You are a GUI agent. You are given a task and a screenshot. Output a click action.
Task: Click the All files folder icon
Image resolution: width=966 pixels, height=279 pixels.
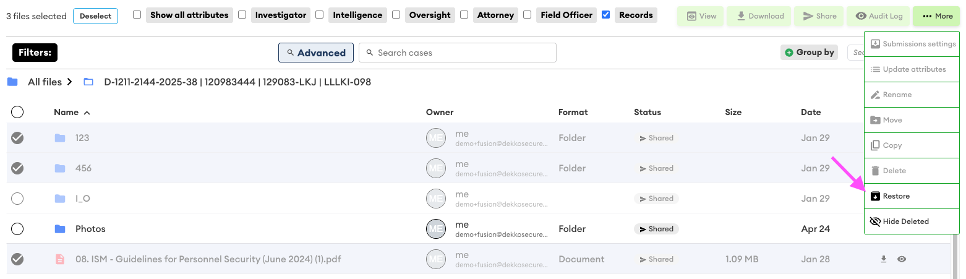click(12, 82)
